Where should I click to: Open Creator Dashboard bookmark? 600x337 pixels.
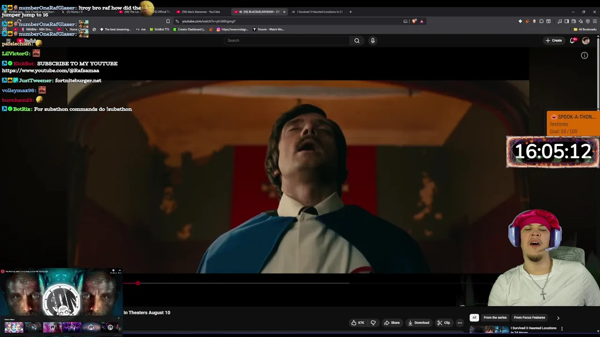(x=189, y=29)
